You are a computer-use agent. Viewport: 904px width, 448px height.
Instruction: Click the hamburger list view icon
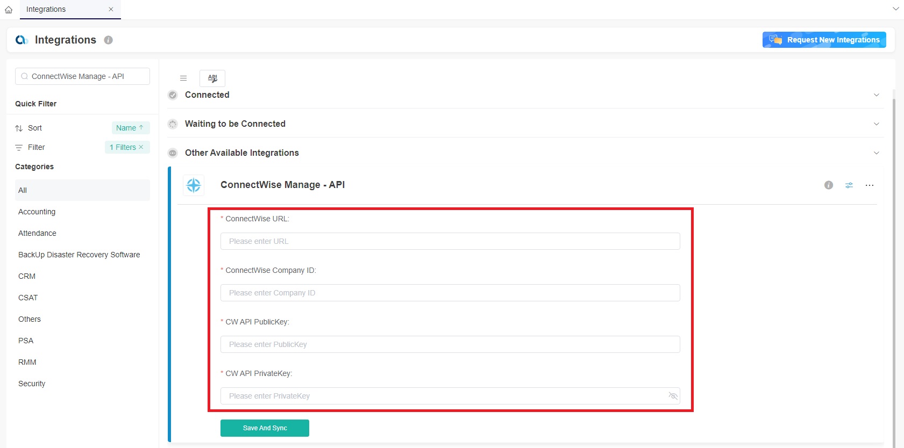[183, 78]
